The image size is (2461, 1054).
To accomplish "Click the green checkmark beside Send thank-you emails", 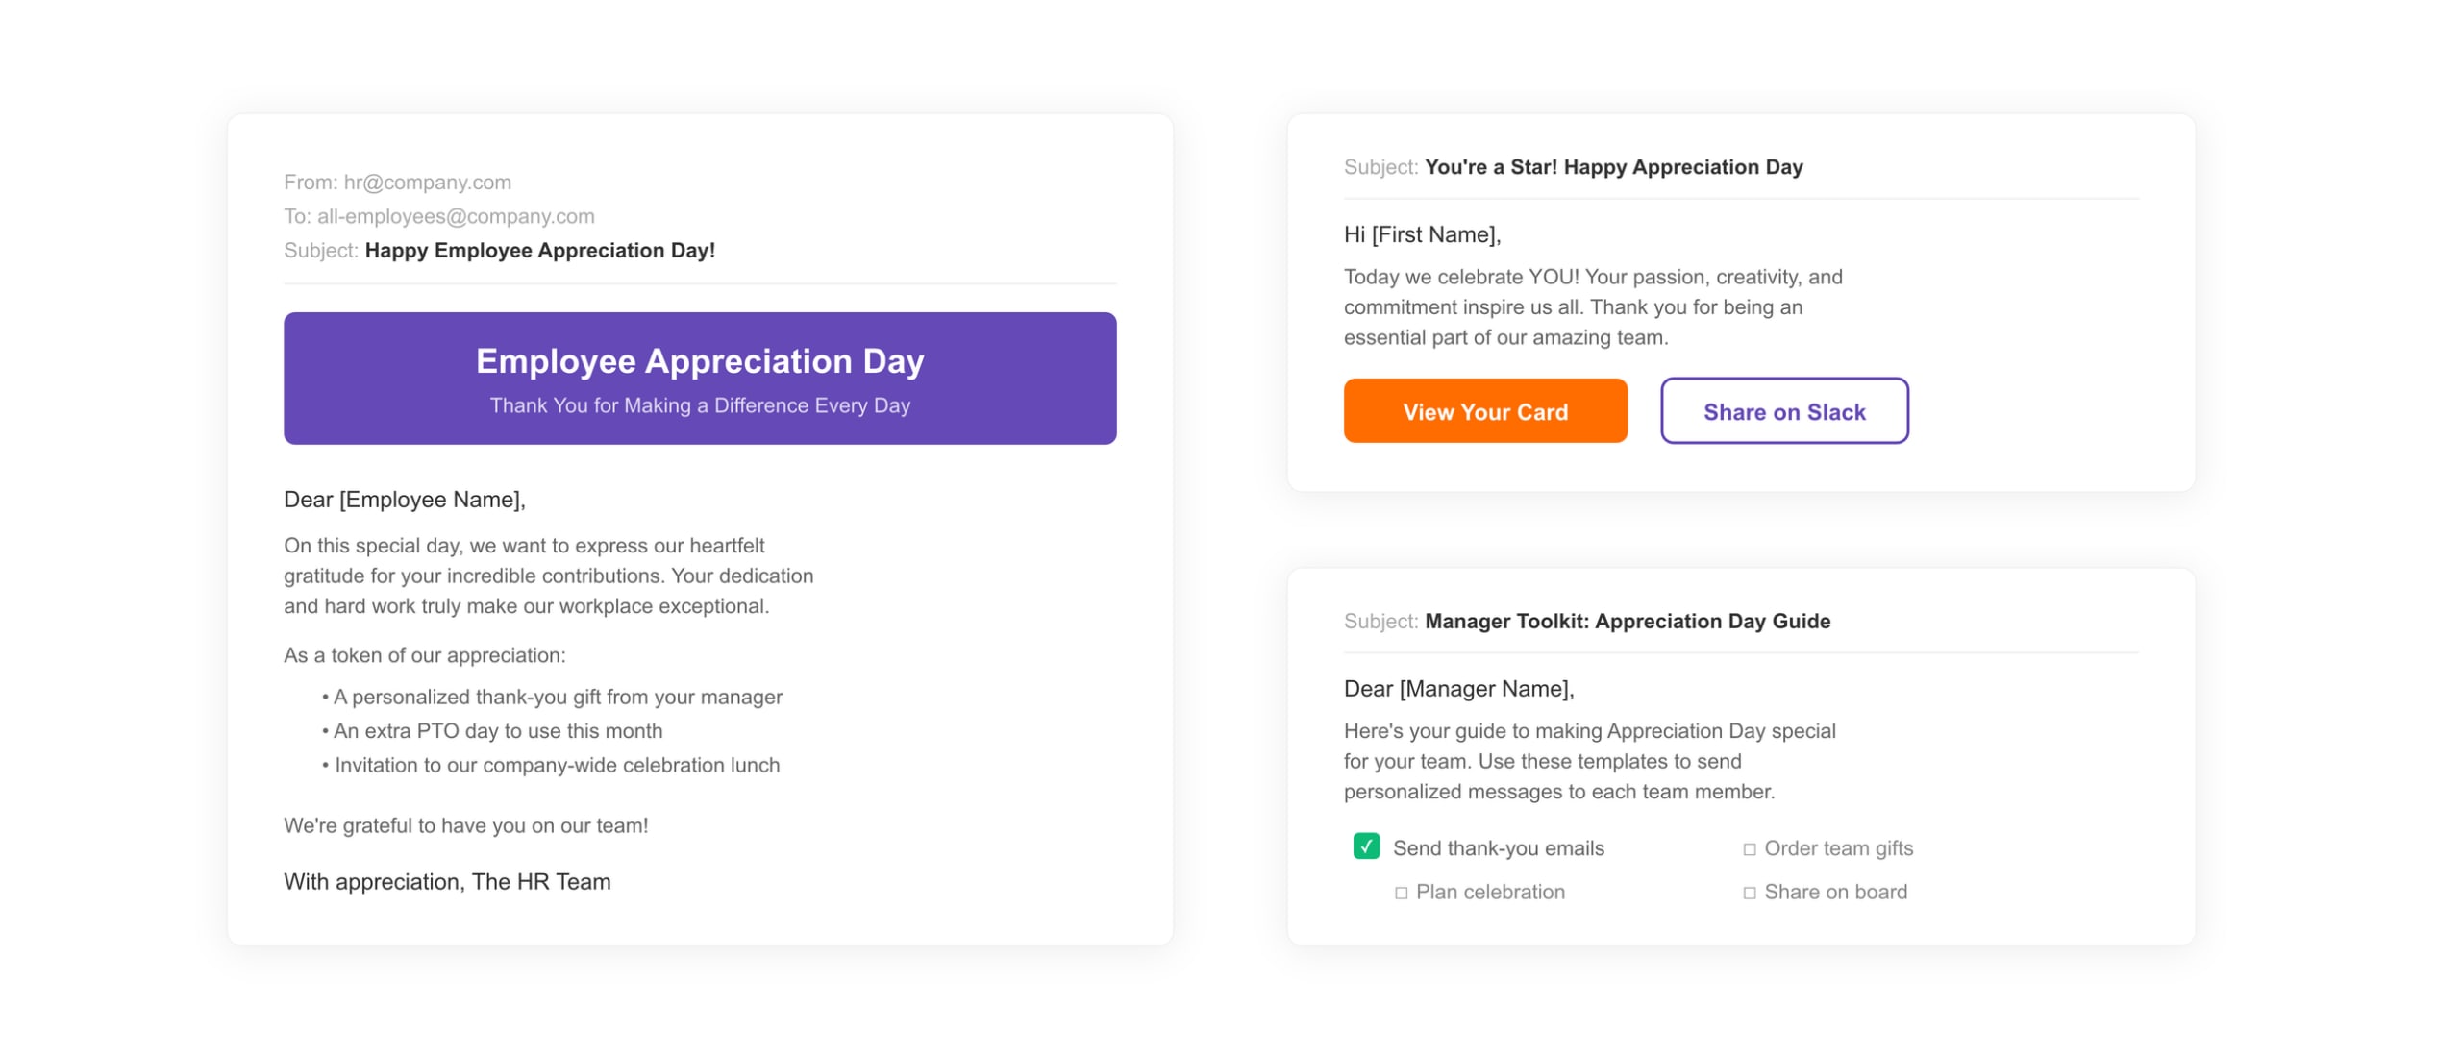I will 1365,847.
